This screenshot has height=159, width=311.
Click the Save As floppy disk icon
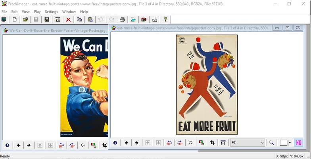(x=47, y=19)
